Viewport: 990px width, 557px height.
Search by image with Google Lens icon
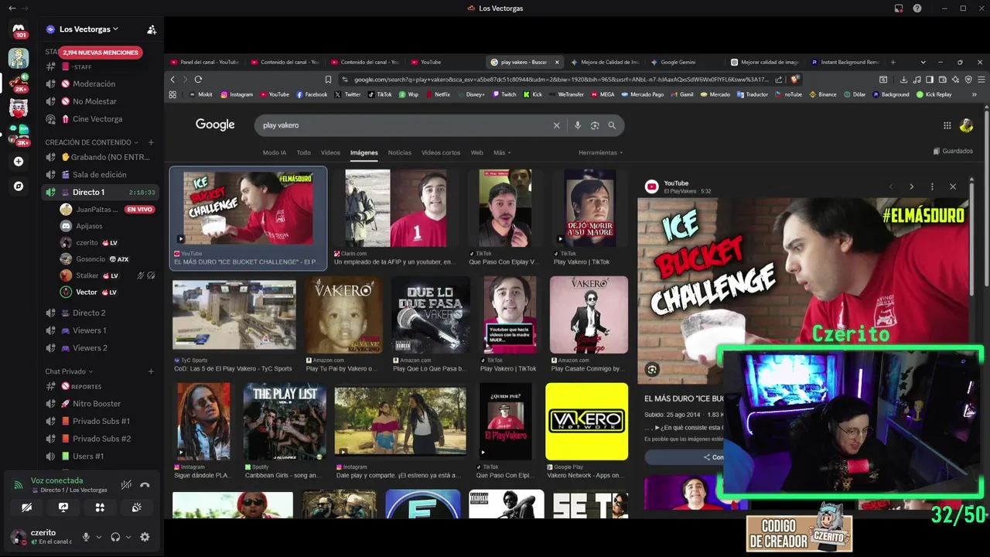tap(595, 125)
